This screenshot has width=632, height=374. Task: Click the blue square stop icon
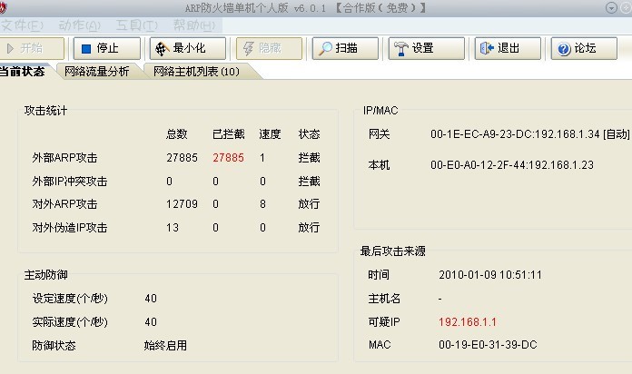(x=86, y=49)
